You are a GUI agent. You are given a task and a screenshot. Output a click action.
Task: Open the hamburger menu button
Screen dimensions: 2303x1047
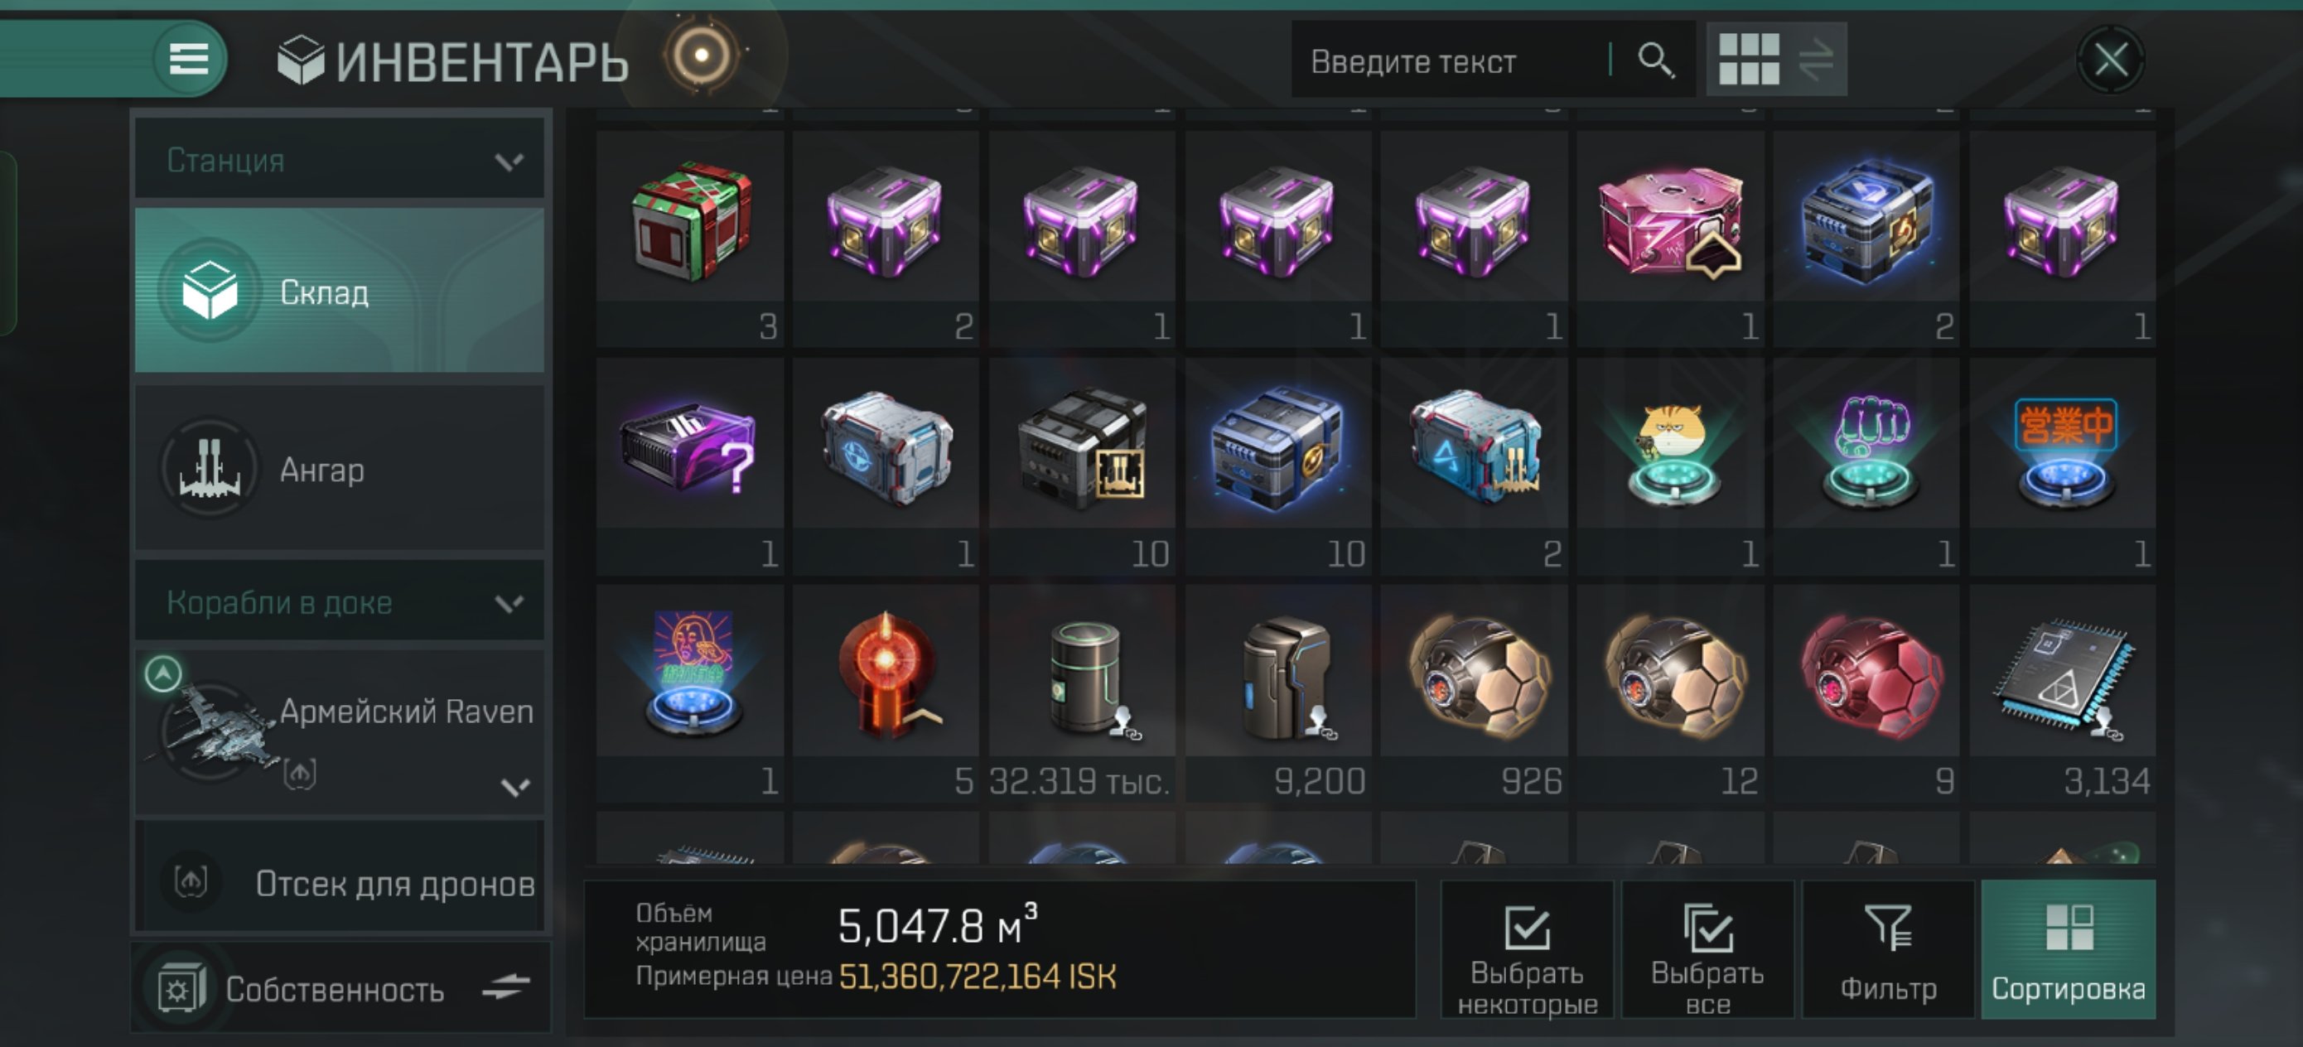(189, 60)
